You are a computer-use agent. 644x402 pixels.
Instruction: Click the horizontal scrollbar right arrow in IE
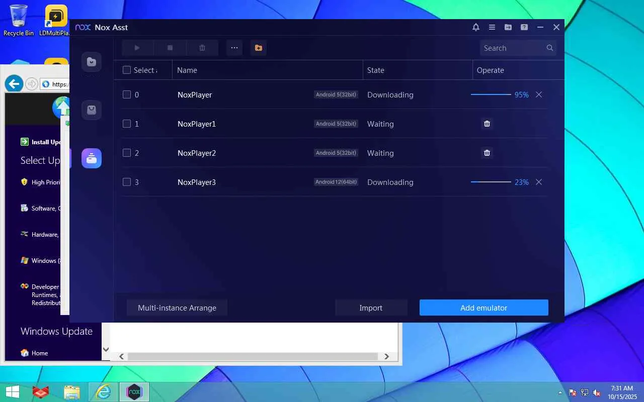click(x=386, y=356)
